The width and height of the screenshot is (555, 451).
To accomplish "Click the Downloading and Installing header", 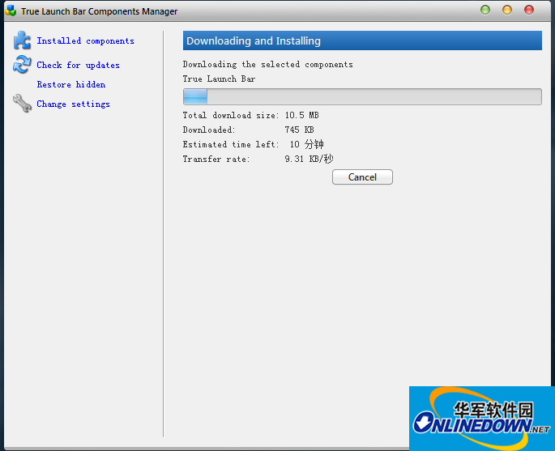I will (x=362, y=40).
